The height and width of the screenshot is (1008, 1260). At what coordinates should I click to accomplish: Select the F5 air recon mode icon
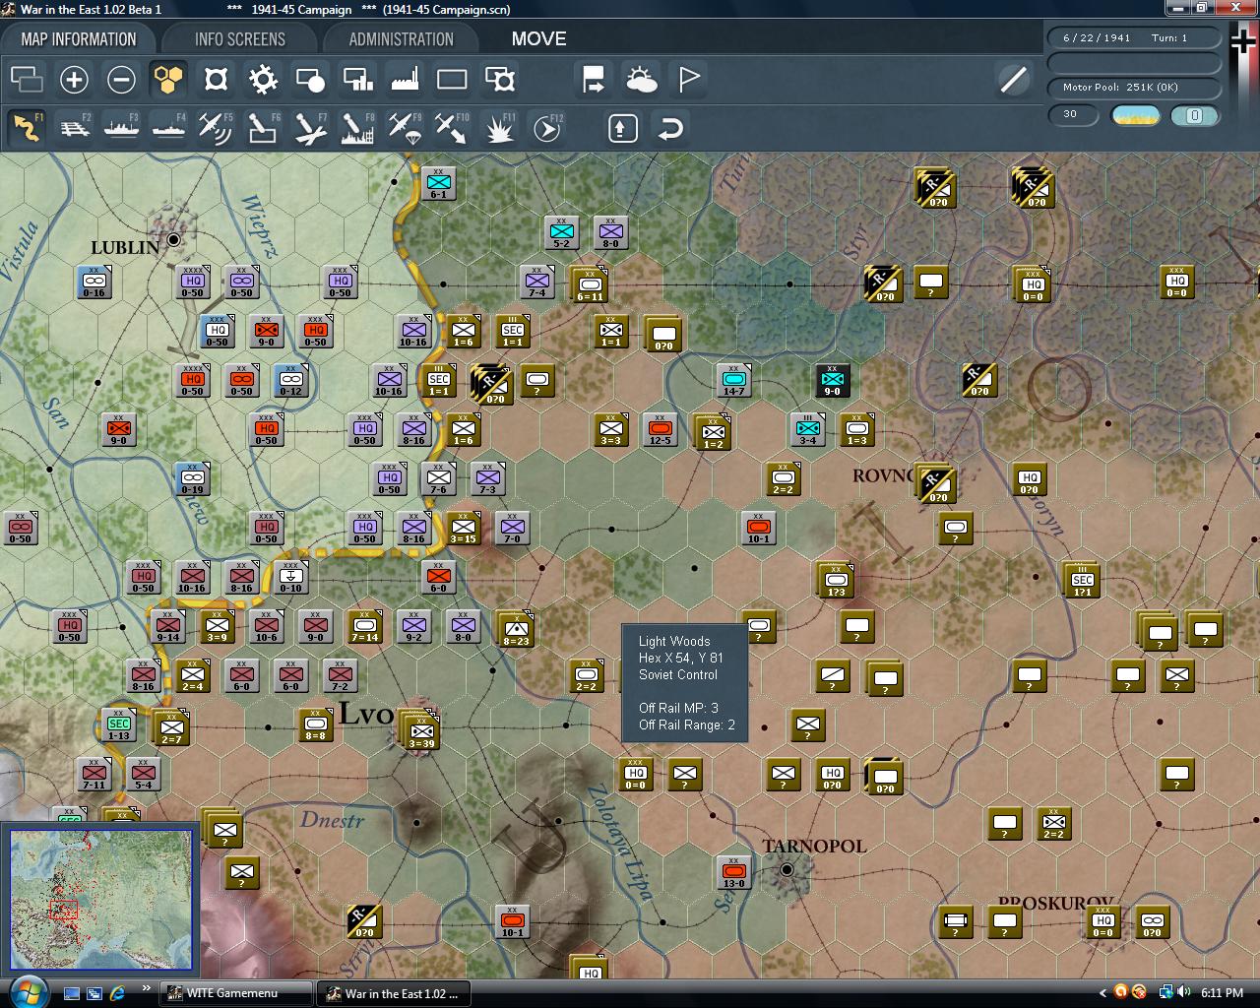pyautogui.click(x=216, y=128)
